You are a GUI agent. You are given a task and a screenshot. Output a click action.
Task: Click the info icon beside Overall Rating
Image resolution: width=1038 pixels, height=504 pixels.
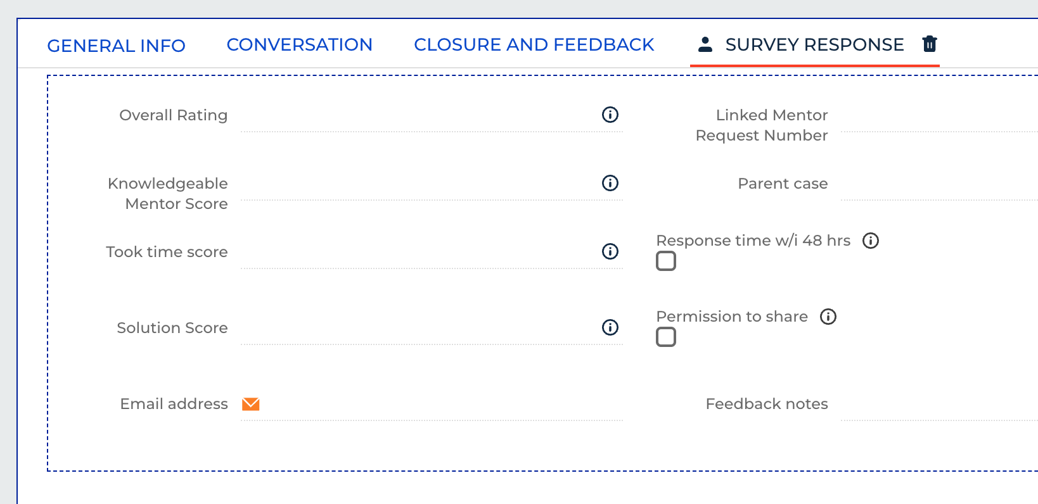click(610, 115)
